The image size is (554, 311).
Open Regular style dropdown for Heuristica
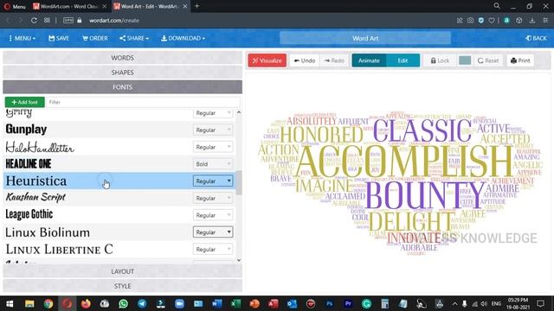213,181
